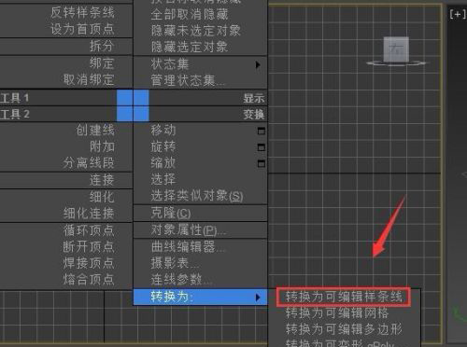This screenshot has height=347, width=467.
Task: Click the 工具 1 quad label
Action: (15, 98)
